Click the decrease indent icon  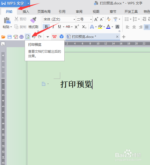(145, 19)
